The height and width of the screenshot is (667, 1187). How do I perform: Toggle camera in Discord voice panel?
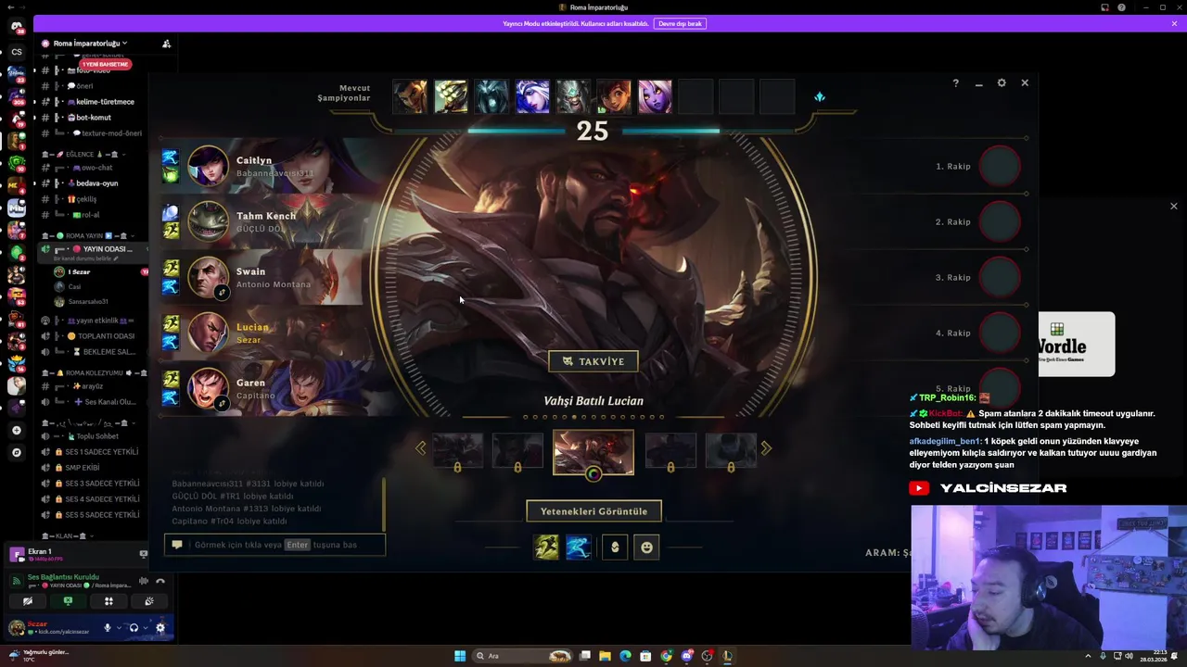click(27, 601)
